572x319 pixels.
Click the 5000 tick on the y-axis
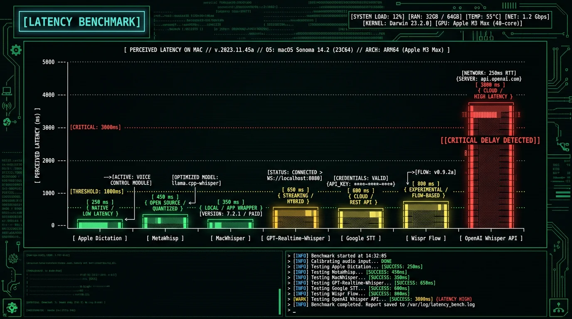48,62
